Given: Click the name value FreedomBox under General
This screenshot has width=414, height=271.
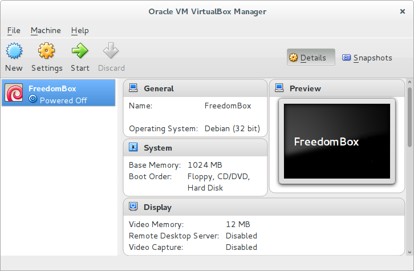Looking at the screenshot, I should [228, 106].
